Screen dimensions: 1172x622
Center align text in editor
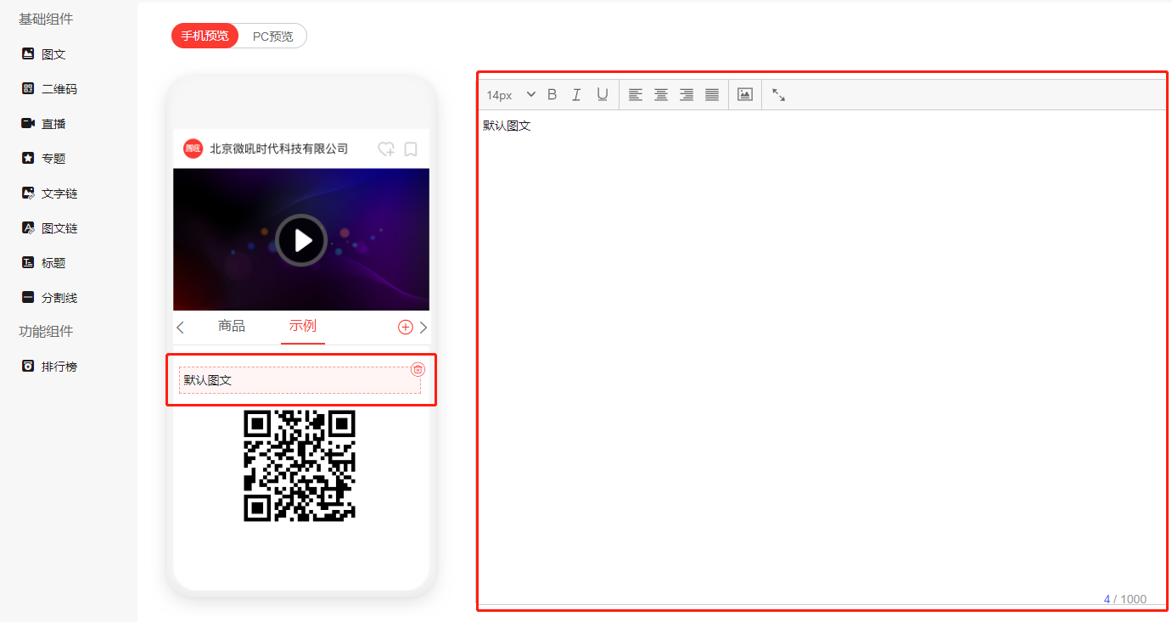[661, 95]
